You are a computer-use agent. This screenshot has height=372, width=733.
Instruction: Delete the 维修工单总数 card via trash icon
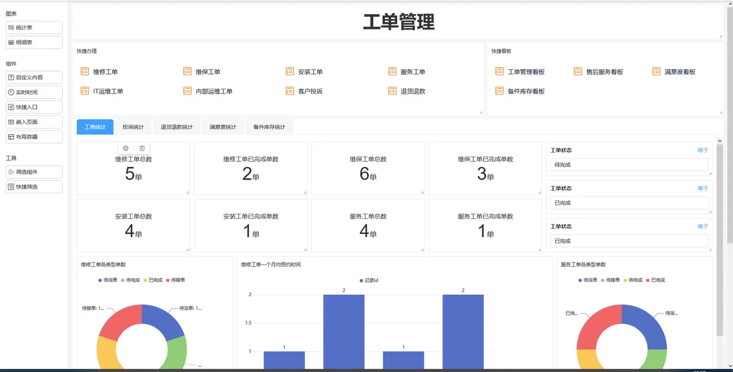pyautogui.click(x=141, y=148)
